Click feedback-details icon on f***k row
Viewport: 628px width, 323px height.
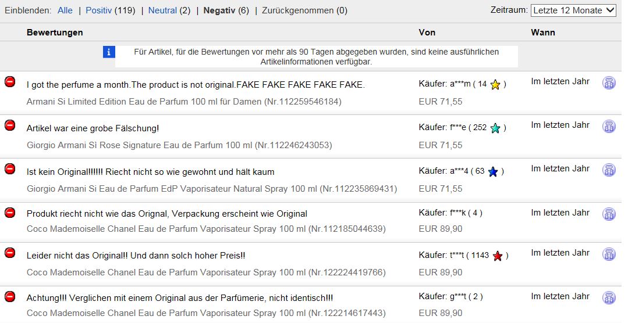(609, 214)
